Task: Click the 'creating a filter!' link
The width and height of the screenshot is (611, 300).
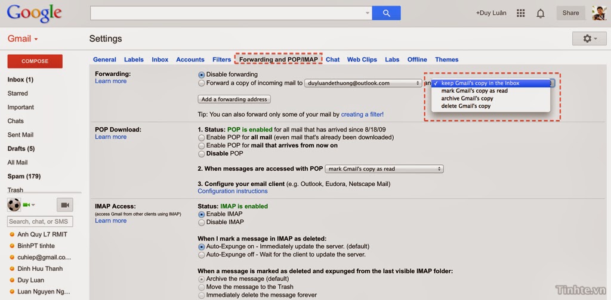Action: coord(362,114)
